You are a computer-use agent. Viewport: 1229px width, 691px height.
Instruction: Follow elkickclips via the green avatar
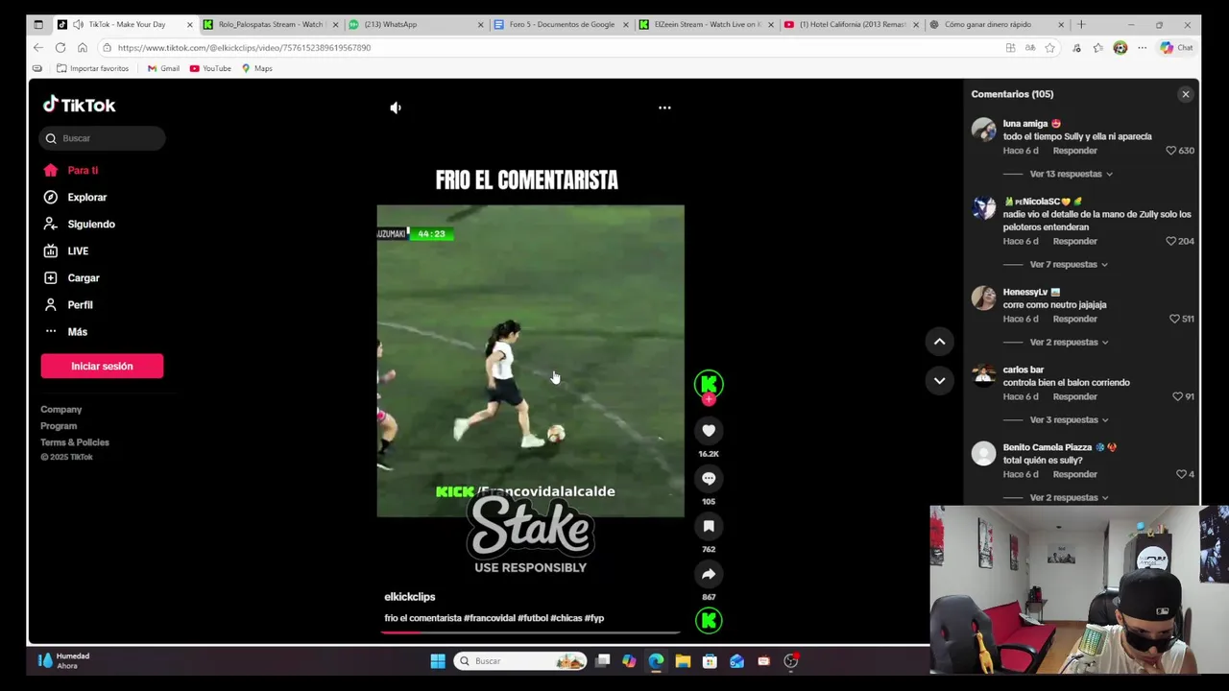click(x=709, y=385)
